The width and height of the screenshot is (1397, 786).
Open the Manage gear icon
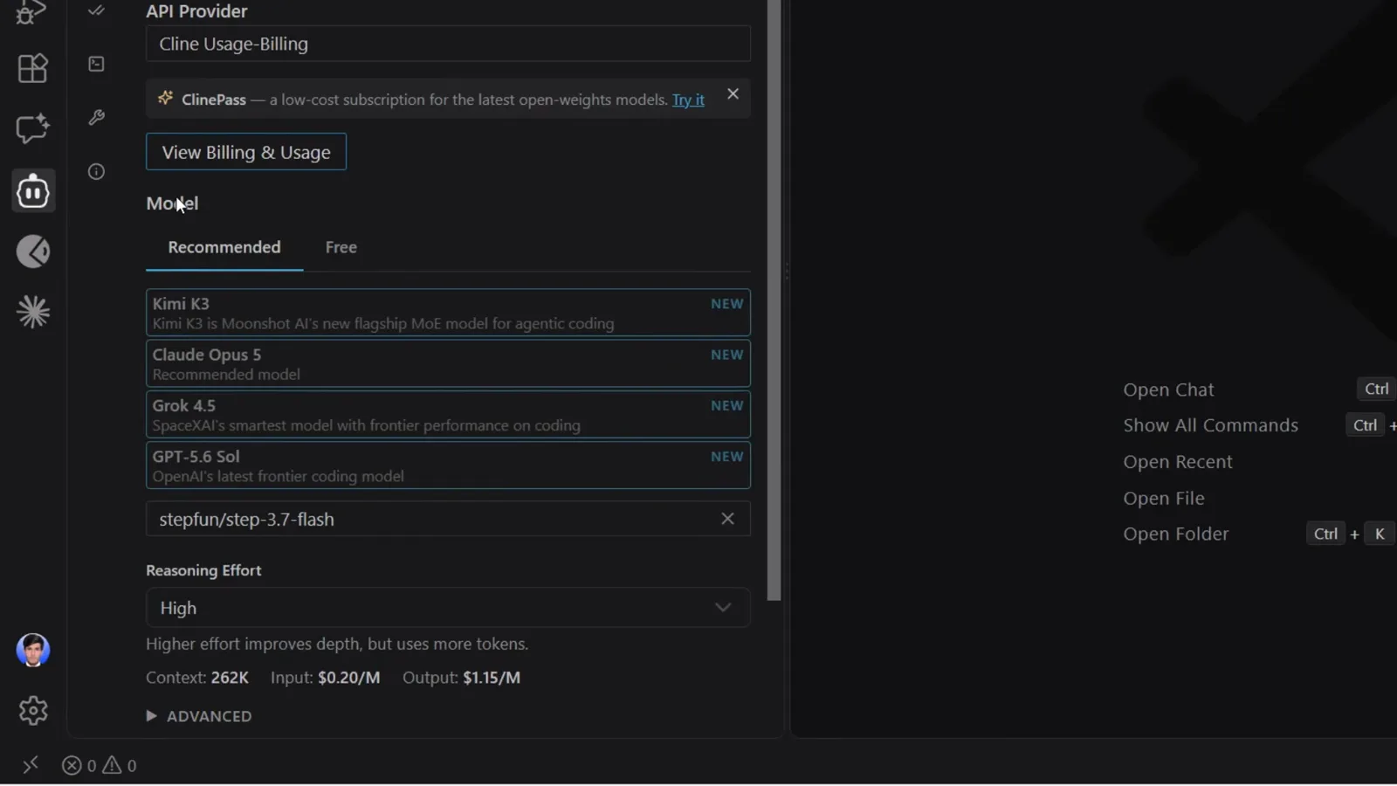point(33,711)
